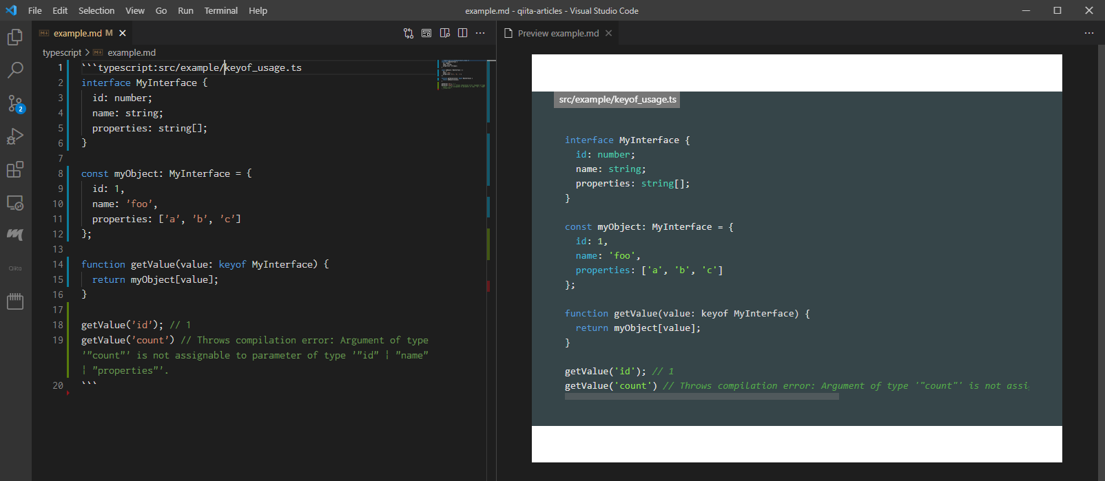The height and width of the screenshot is (481, 1105).
Task: Click the typescript breadcrumb segment
Action: (x=62, y=52)
